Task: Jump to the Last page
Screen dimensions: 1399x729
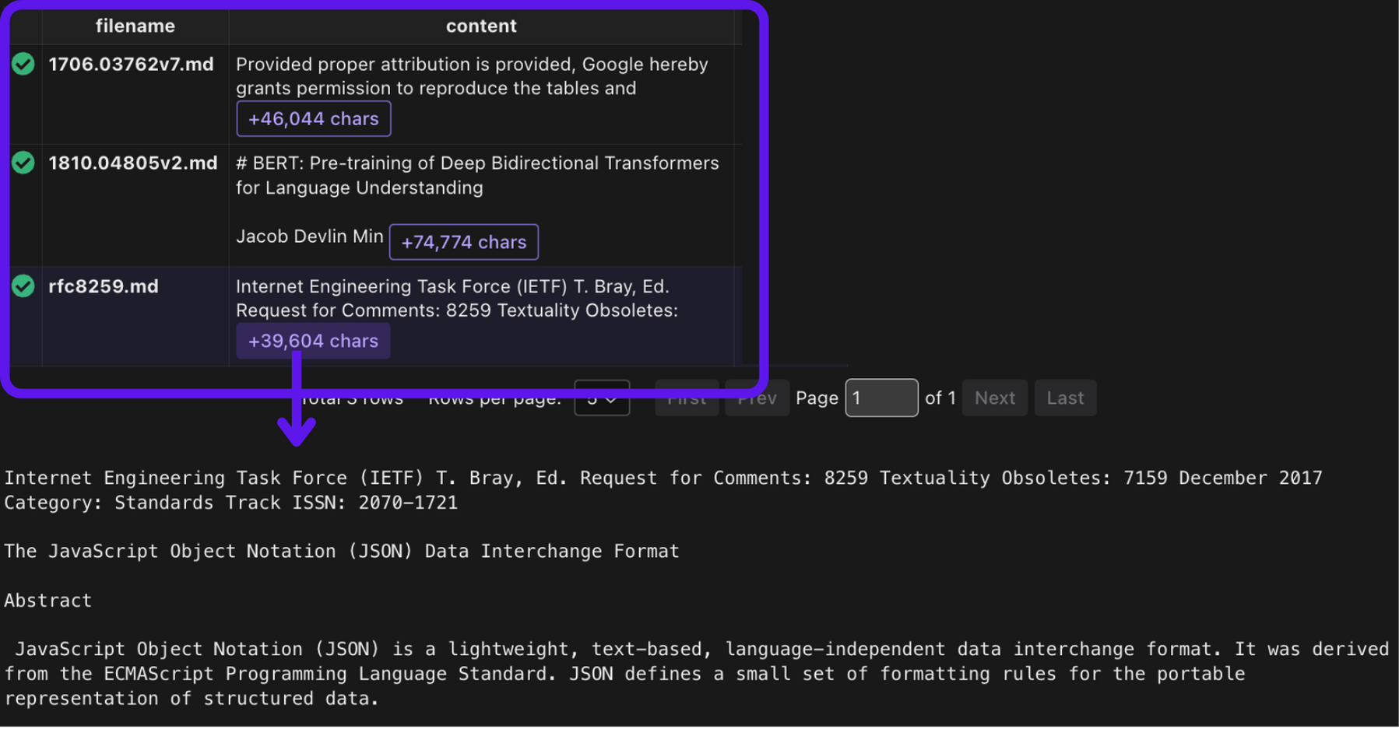Action: [1064, 398]
